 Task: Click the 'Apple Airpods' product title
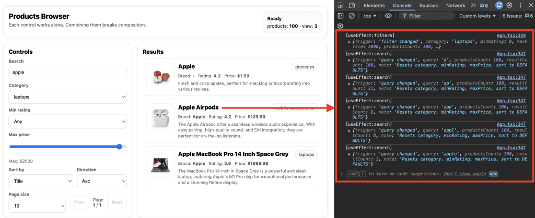click(198, 107)
